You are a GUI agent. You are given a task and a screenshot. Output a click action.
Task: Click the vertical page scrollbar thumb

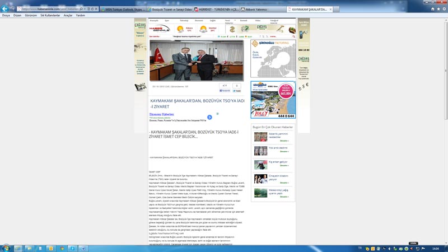(446, 71)
